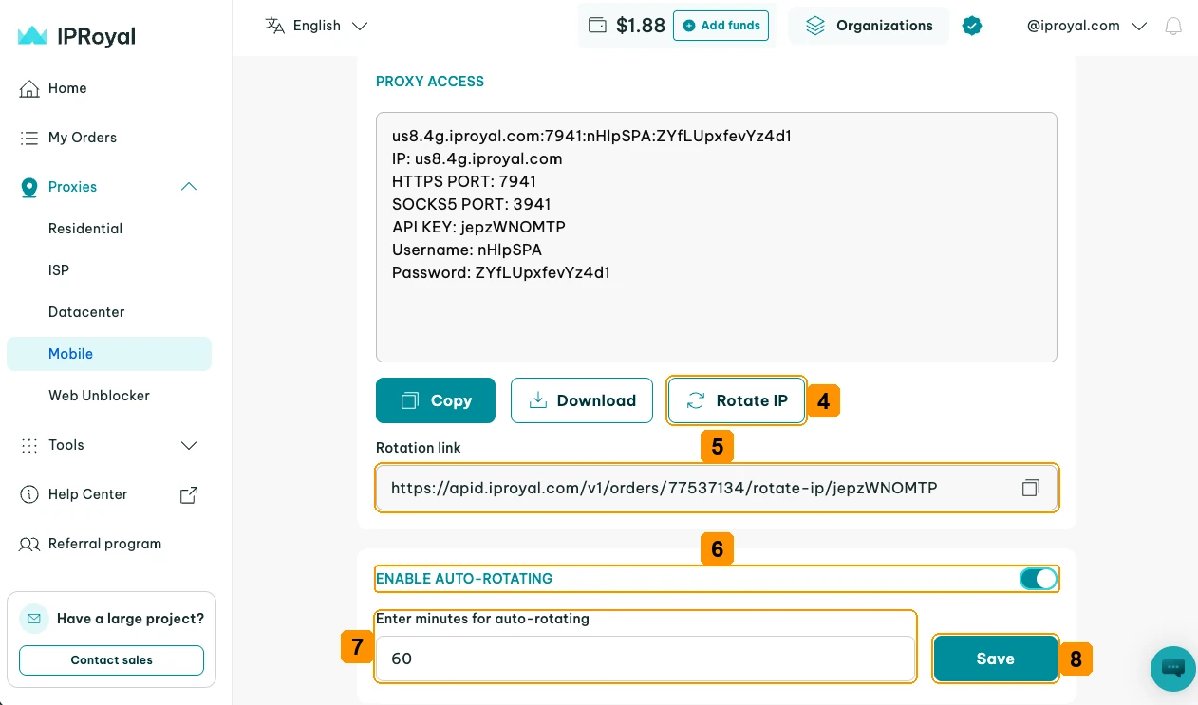Screen dimensions: 1198x705
Task: Go to My Orders
Action: (83, 138)
